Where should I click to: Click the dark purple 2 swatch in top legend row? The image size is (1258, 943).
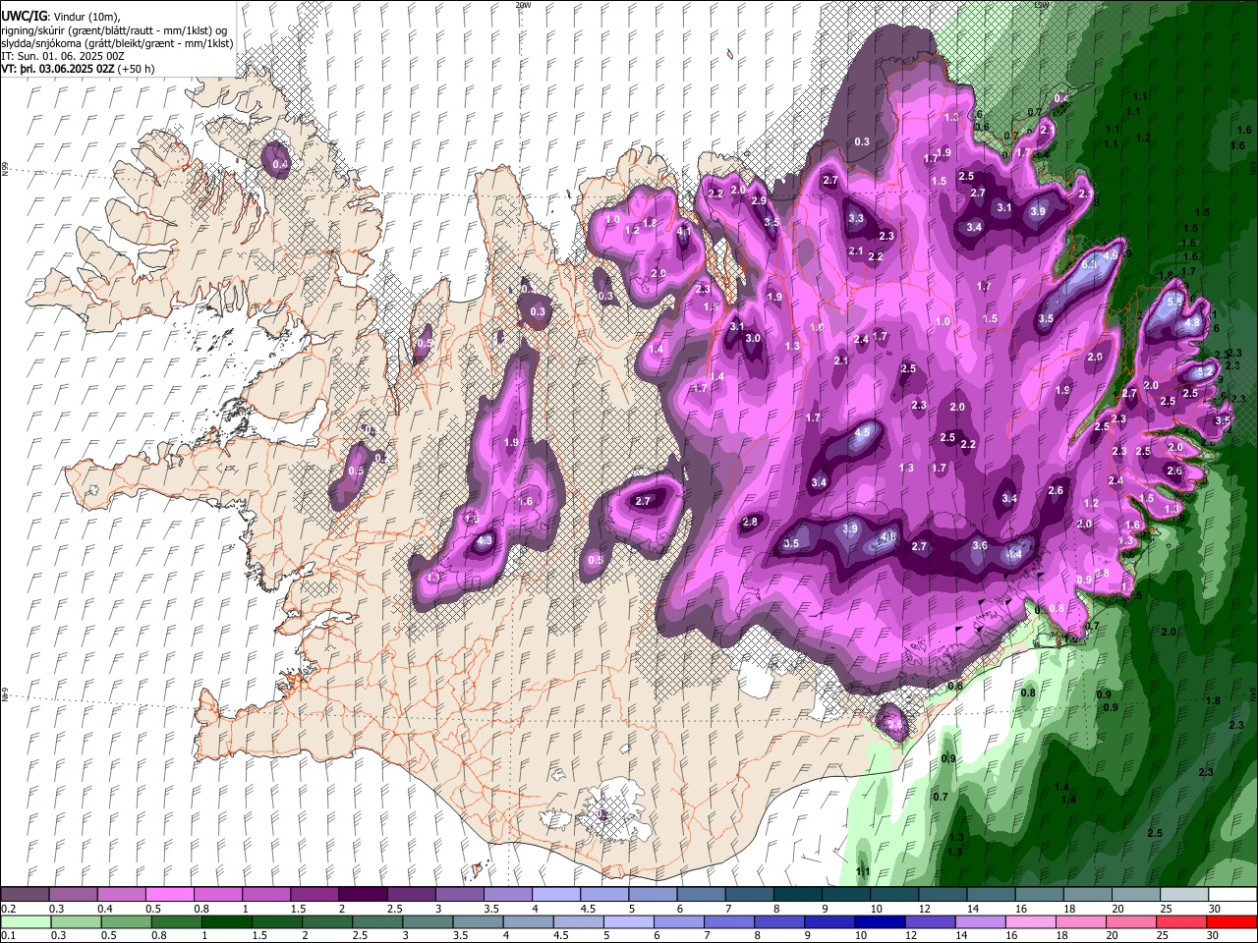[363, 895]
